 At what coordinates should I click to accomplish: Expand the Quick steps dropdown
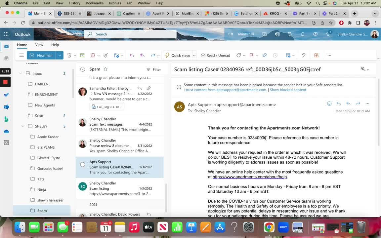tap(194, 56)
